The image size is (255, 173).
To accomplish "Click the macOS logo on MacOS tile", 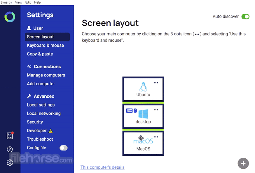I will (143, 141).
